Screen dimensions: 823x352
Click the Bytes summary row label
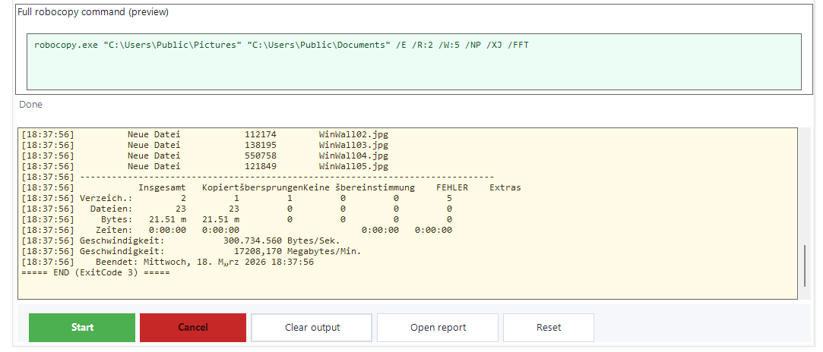tap(116, 219)
